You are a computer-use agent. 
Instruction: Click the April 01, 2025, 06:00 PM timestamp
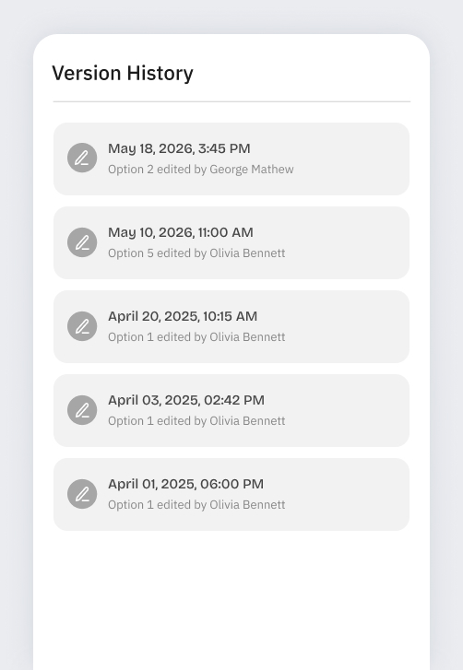(x=185, y=484)
